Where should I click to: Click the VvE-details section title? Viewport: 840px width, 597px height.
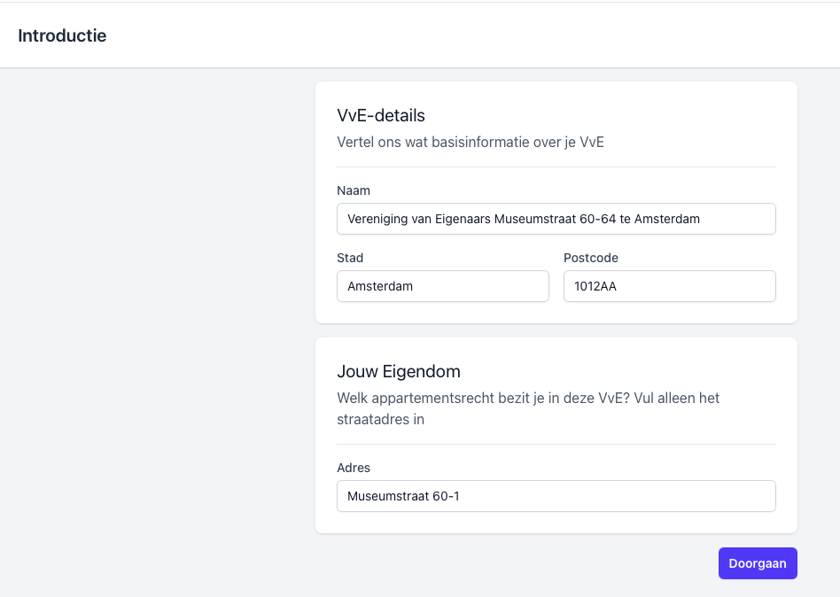(381, 115)
